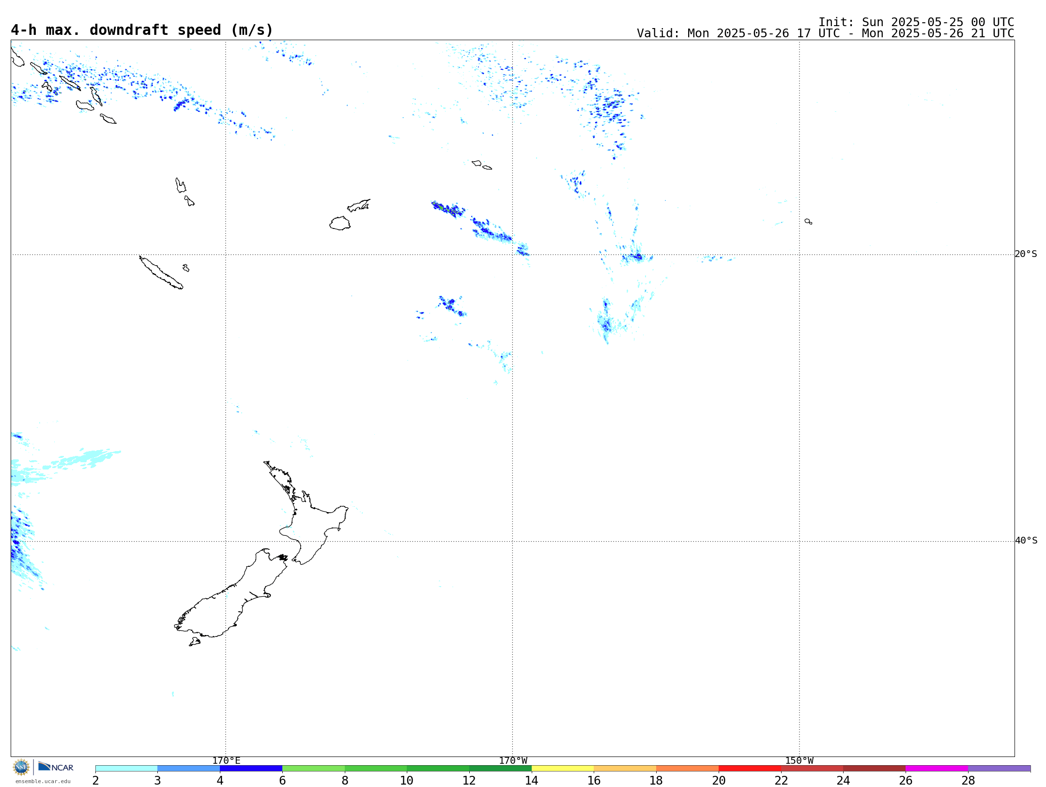Click the colorbar tick label '20'
1046x787 pixels.
tap(719, 780)
